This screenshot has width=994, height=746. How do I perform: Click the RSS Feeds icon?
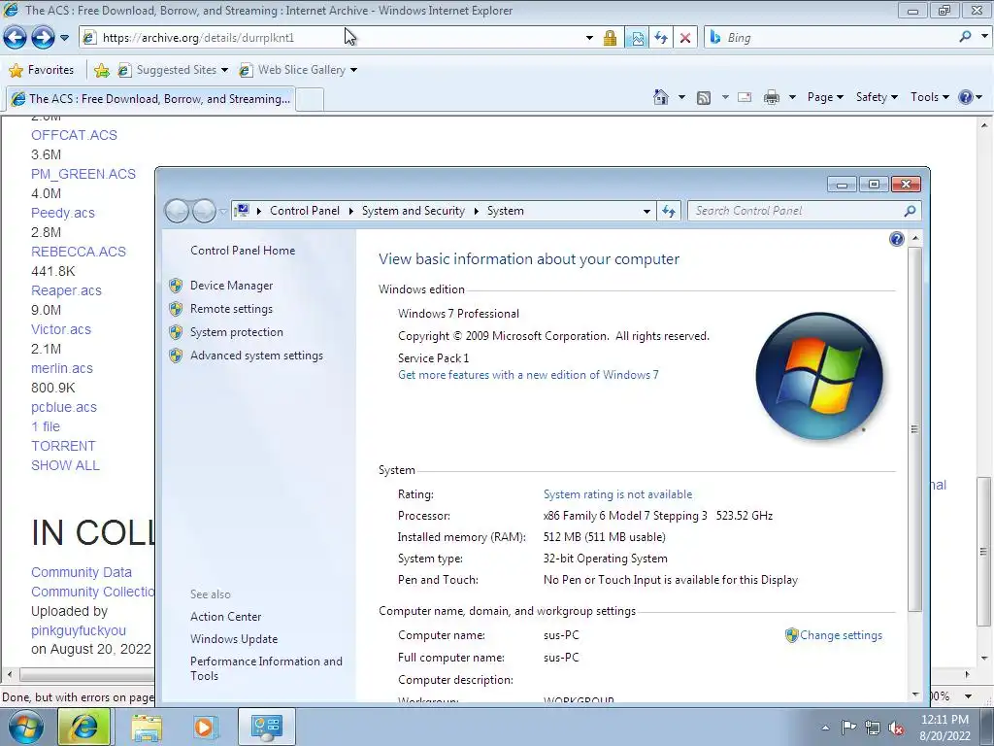704,98
